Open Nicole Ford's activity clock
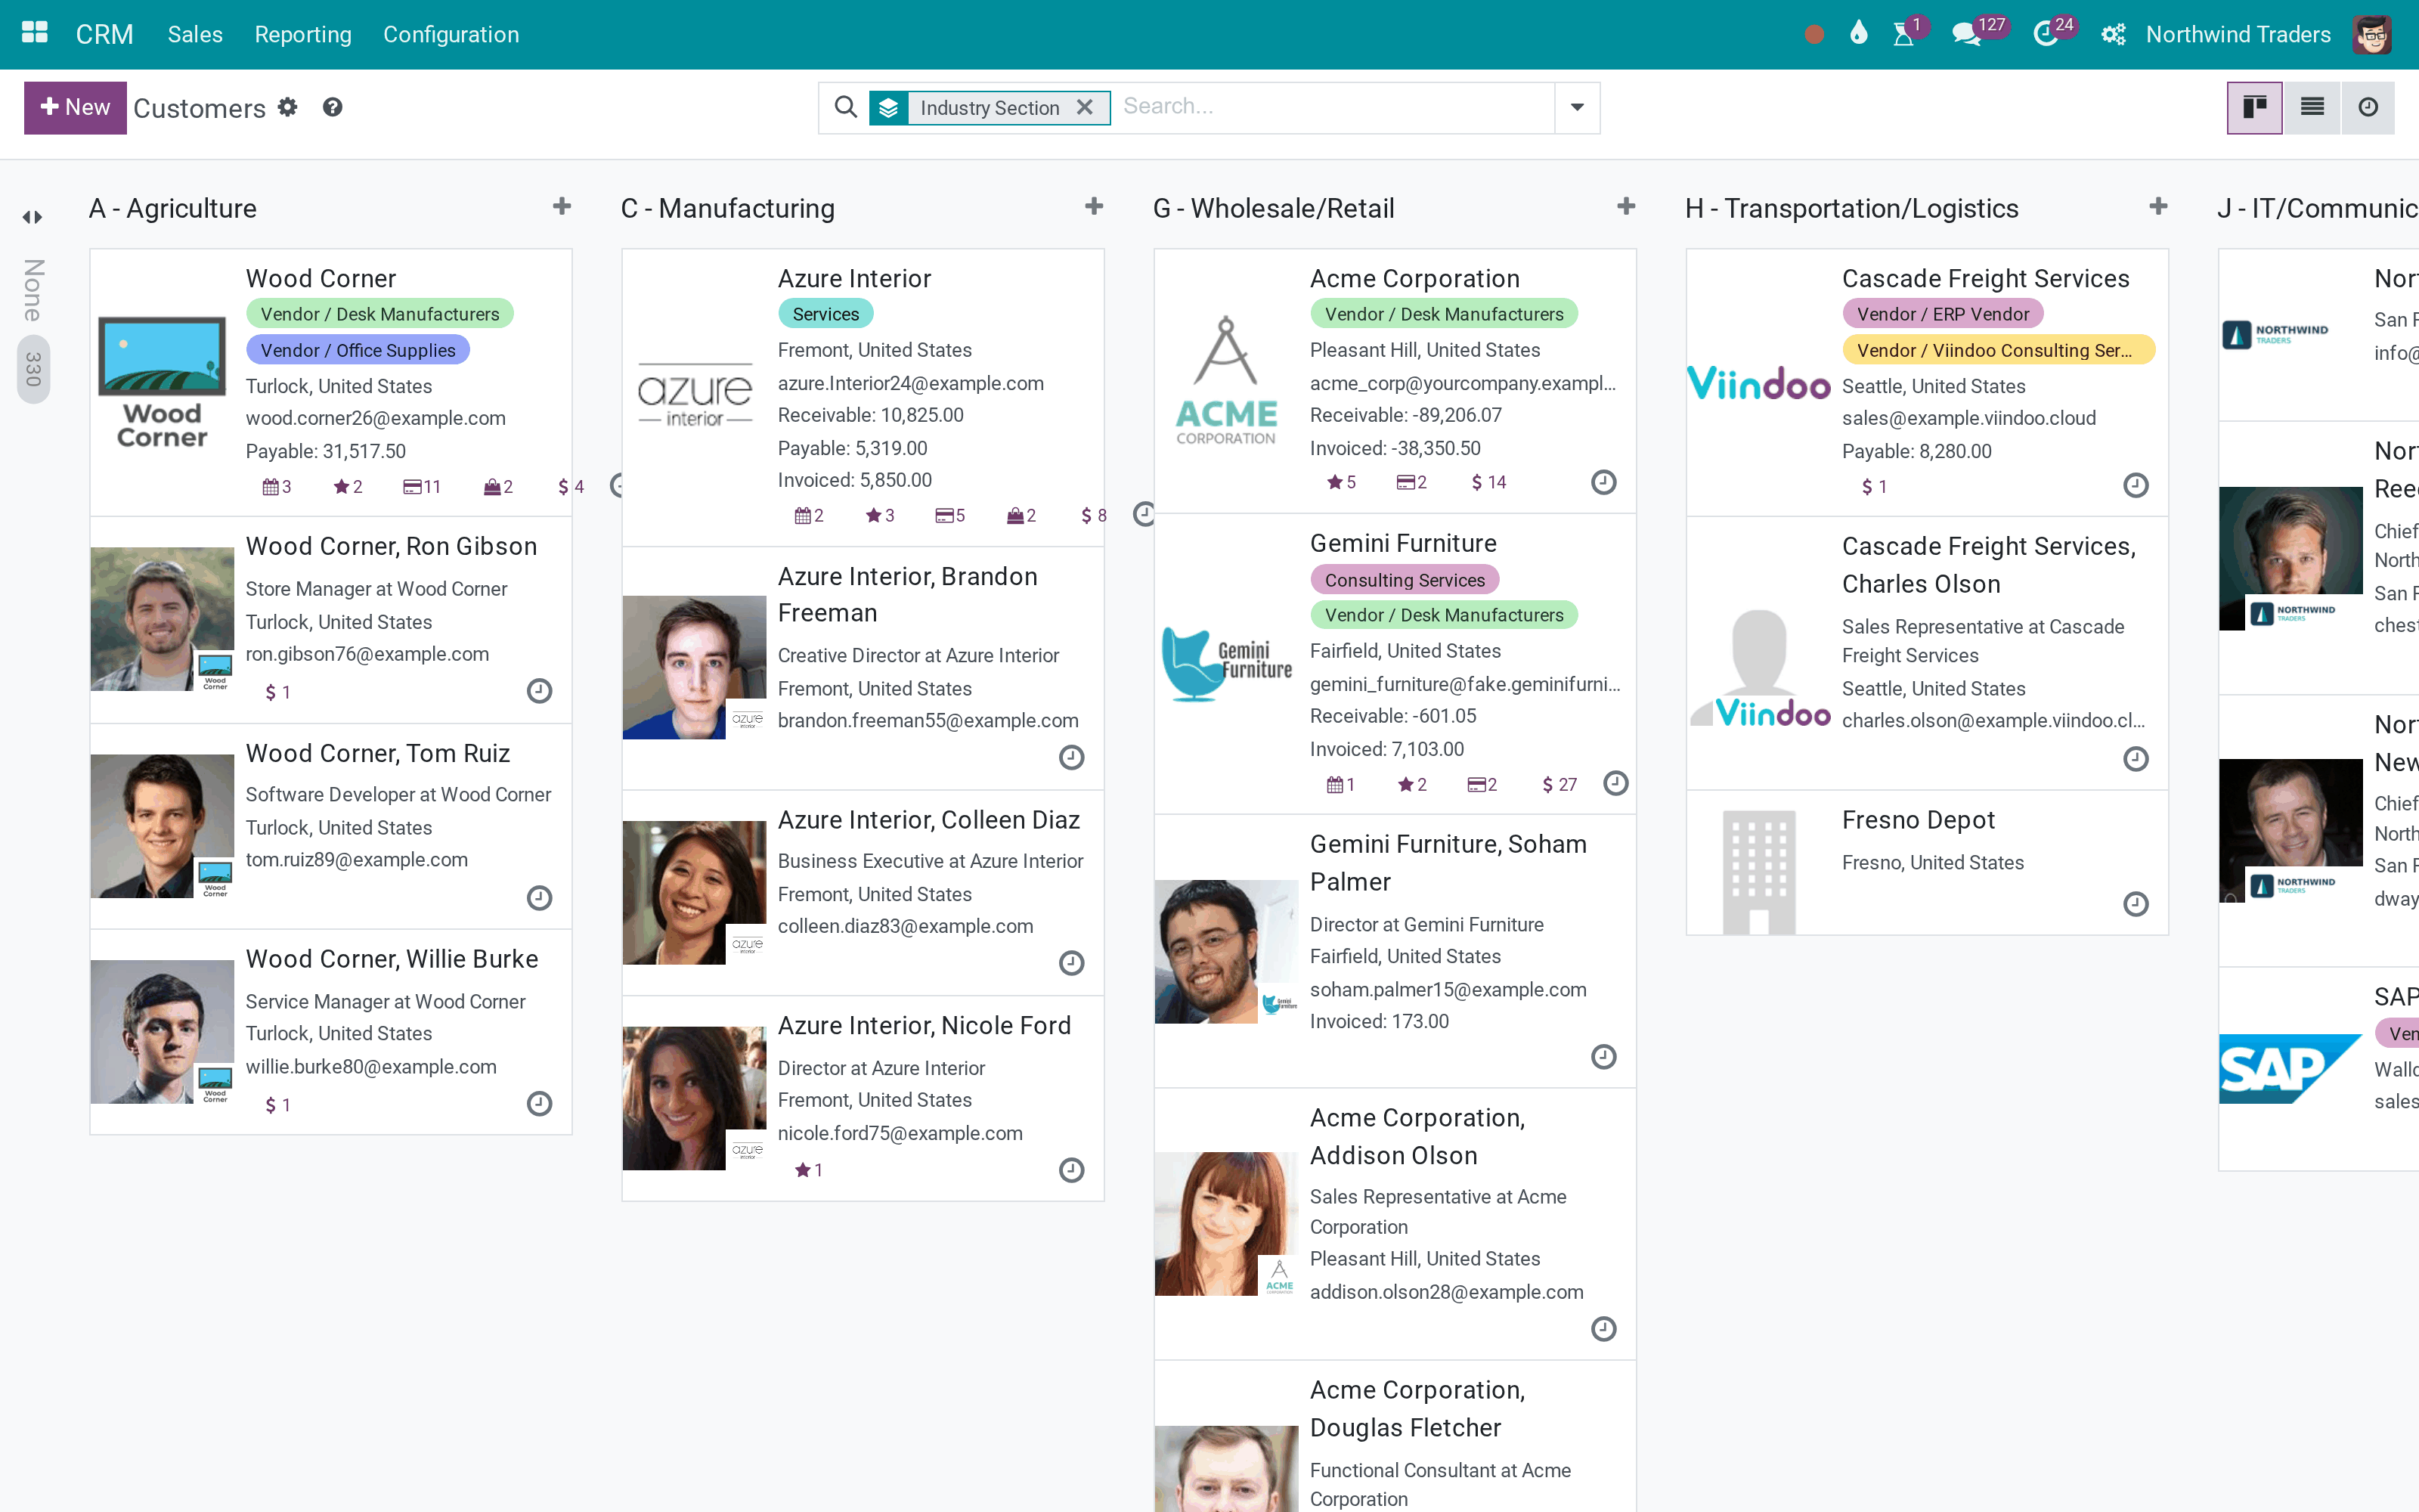The height and width of the screenshot is (1512, 2419). tap(1072, 1170)
